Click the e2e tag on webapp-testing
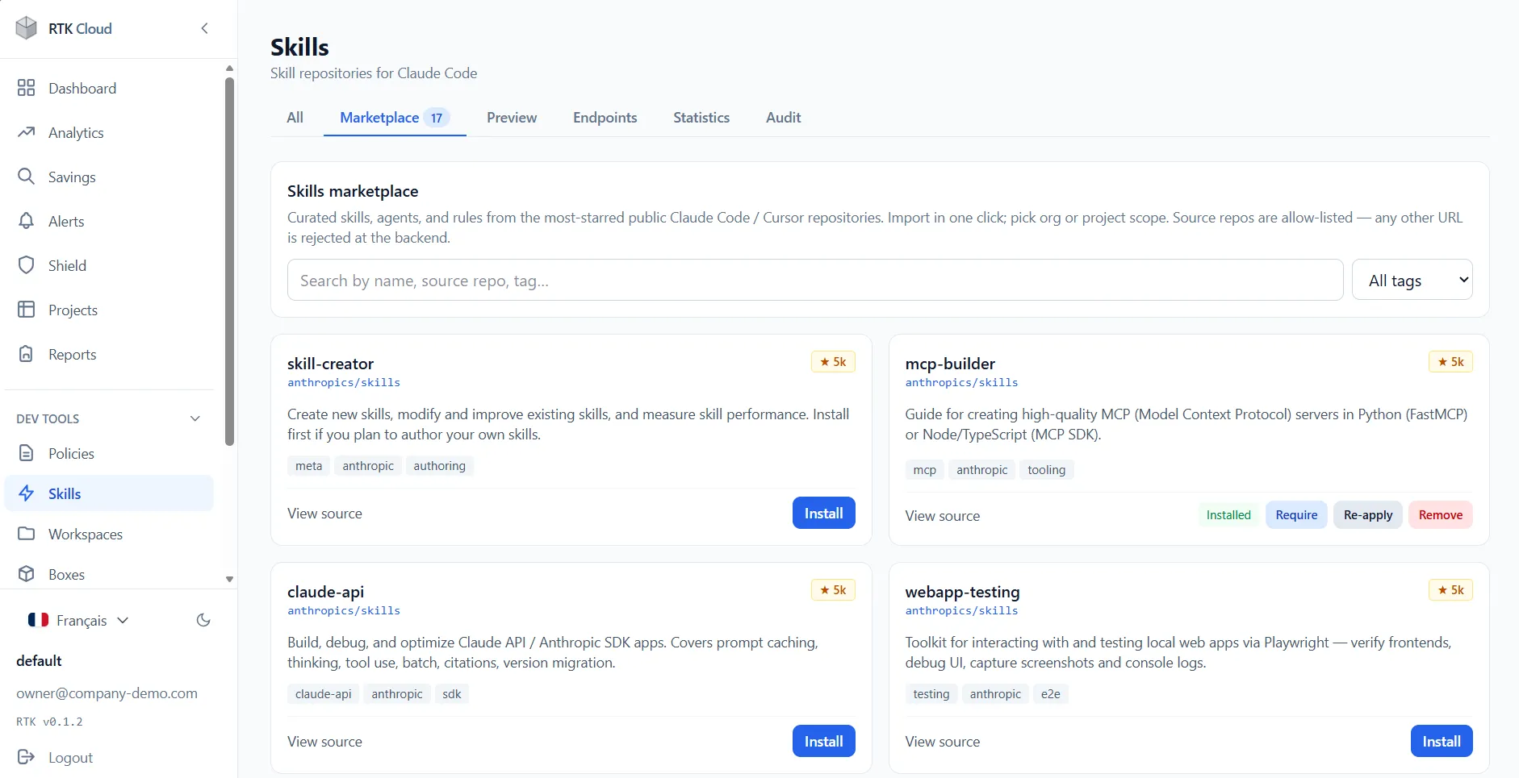This screenshot has height=778, width=1519. click(x=1051, y=694)
